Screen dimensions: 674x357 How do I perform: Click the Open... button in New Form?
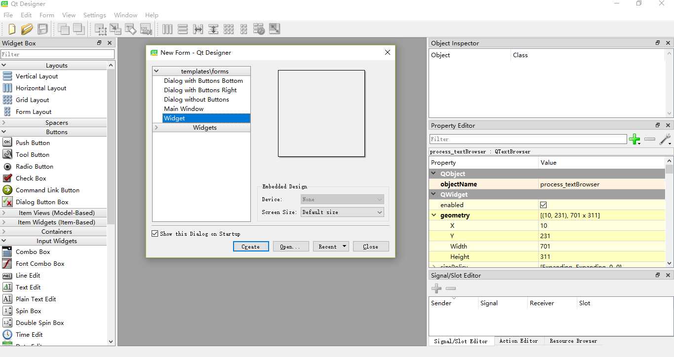(x=291, y=247)
